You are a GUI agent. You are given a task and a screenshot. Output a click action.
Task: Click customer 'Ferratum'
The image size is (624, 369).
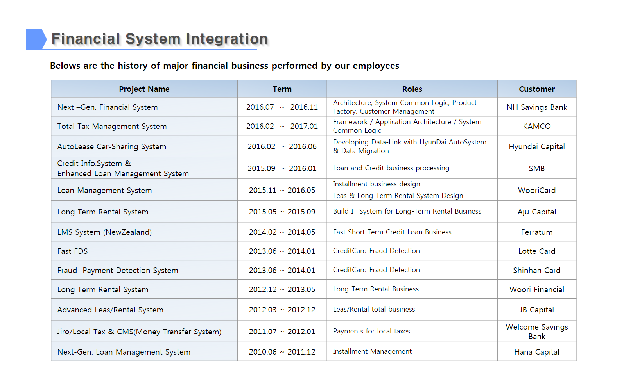pos(537,232)
